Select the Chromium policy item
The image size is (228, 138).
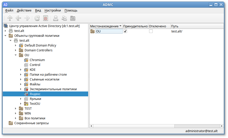pos(37,60)
